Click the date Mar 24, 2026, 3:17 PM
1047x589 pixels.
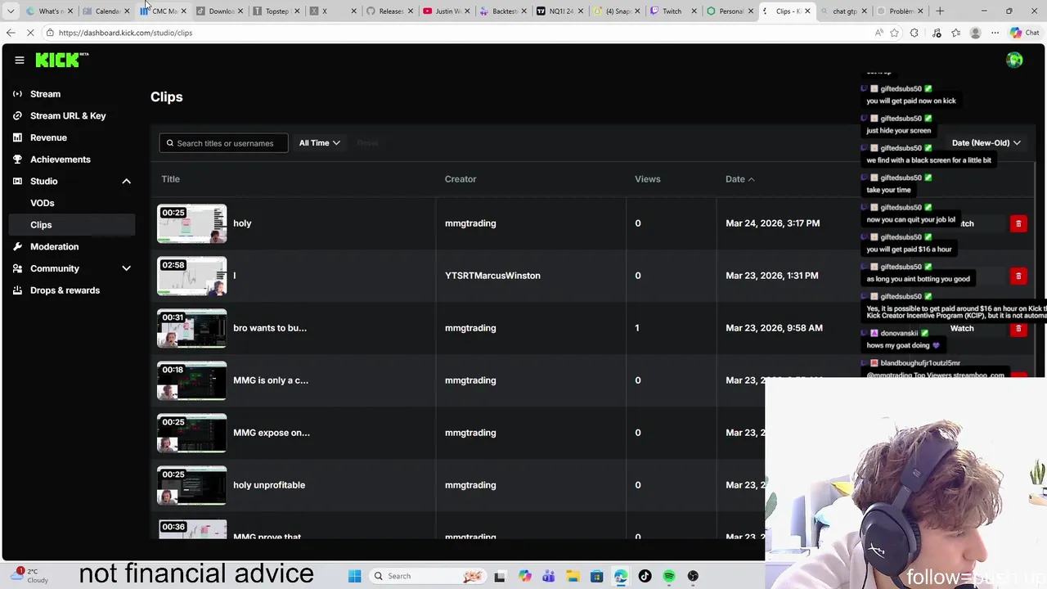pyautogui.click(x=773, y=223)
